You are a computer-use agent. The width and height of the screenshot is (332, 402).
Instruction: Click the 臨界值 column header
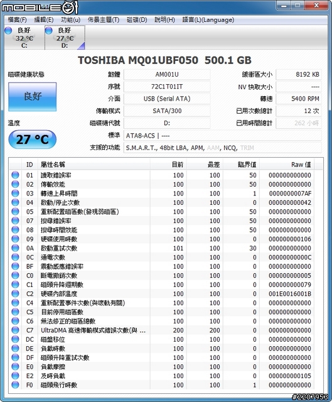click(242, 165)
